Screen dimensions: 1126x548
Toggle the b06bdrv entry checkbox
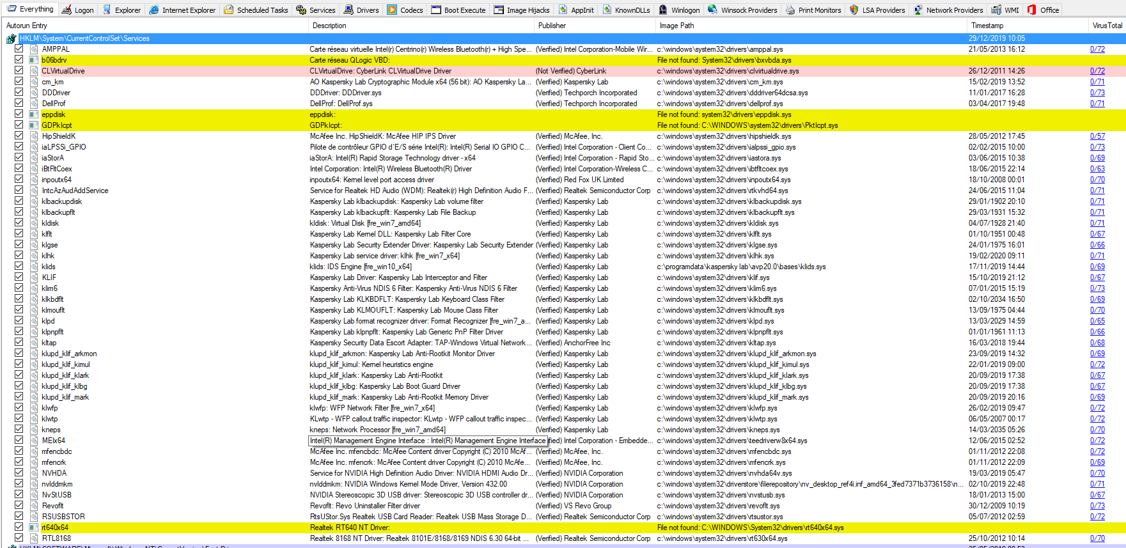click(19, 59)
